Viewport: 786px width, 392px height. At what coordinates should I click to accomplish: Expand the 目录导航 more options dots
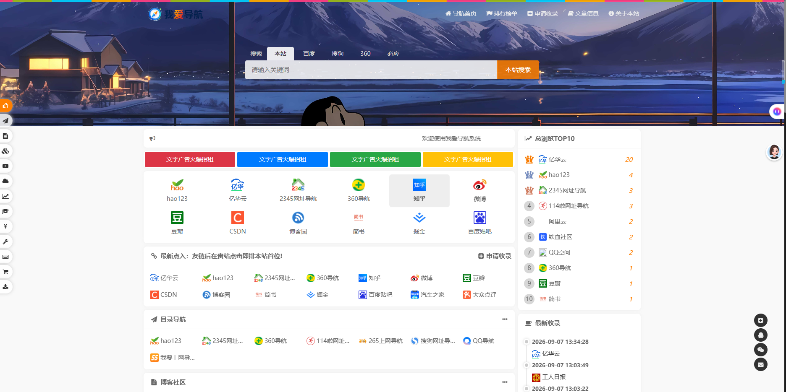click(x=505, y=319)
